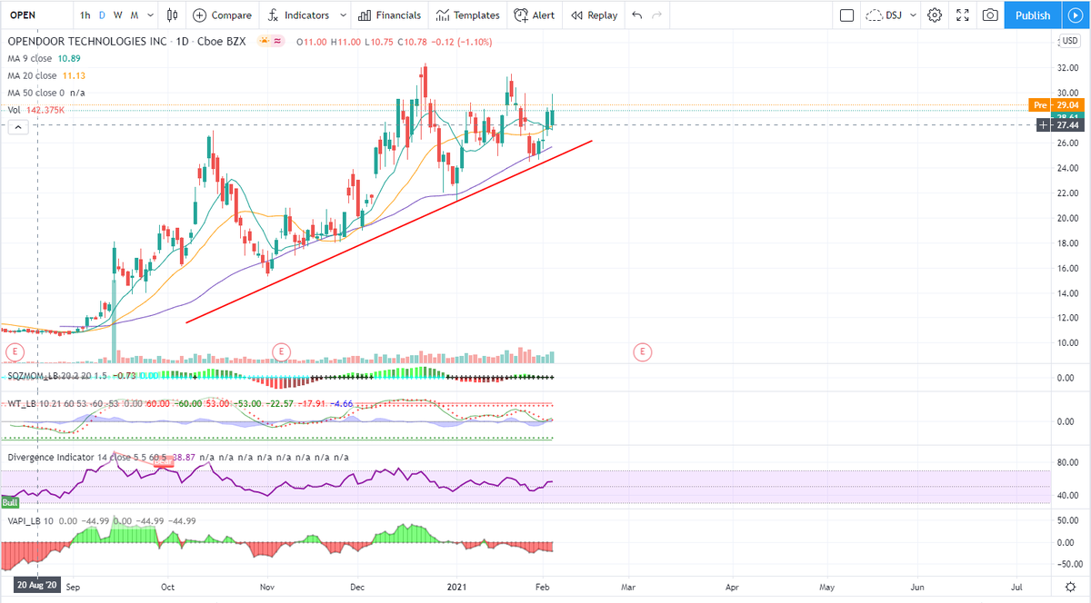The image size is (1091, 603).
Task: Select the red ascending trend line
Action: [x=389, y=232]
